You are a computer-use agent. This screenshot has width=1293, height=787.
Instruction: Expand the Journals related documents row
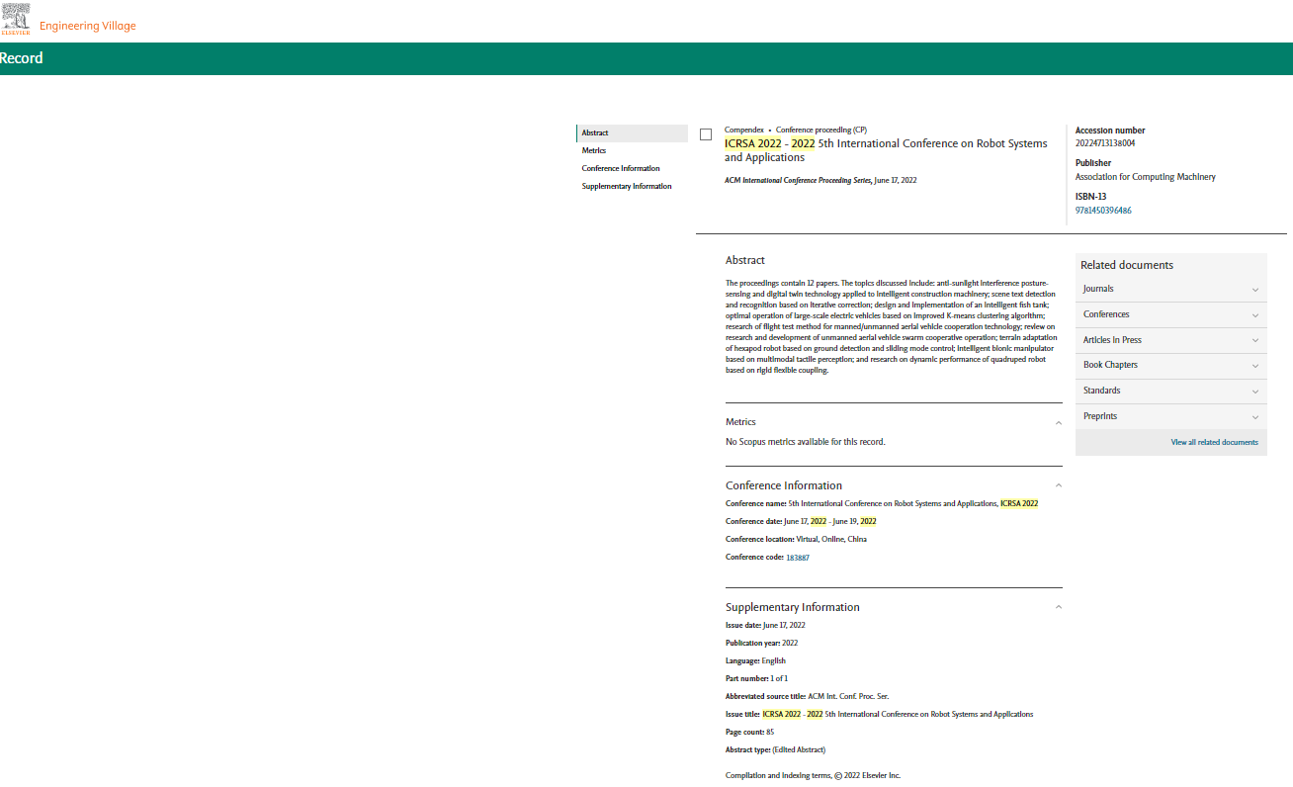(x=1171, y=289)
